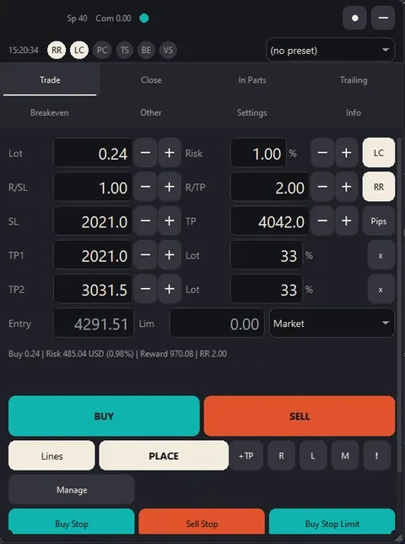The image size is (405, 544).
Task: Increase the Lot size with plus
Action: (170, 153)
